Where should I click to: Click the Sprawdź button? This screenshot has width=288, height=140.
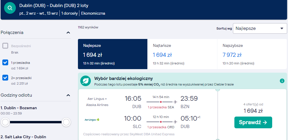(253, 122)
